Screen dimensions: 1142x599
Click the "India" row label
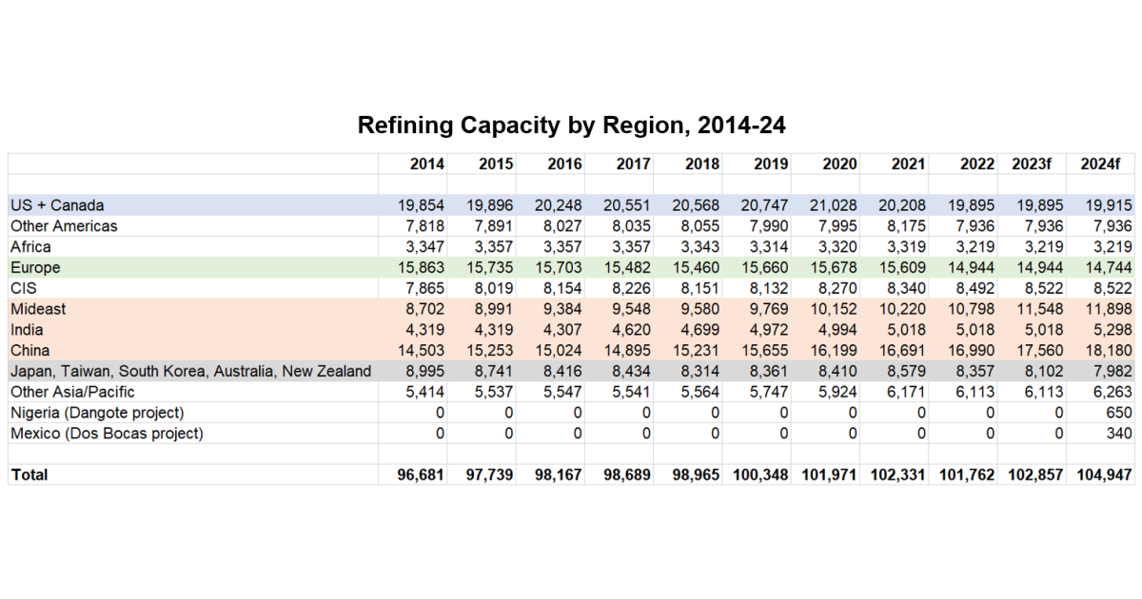(x=27, y=330)
